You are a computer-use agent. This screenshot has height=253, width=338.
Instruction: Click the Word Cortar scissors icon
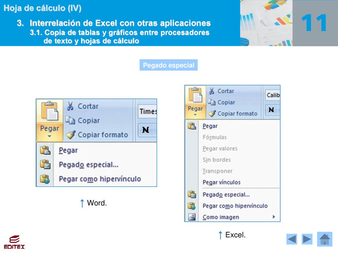[70, 106]
